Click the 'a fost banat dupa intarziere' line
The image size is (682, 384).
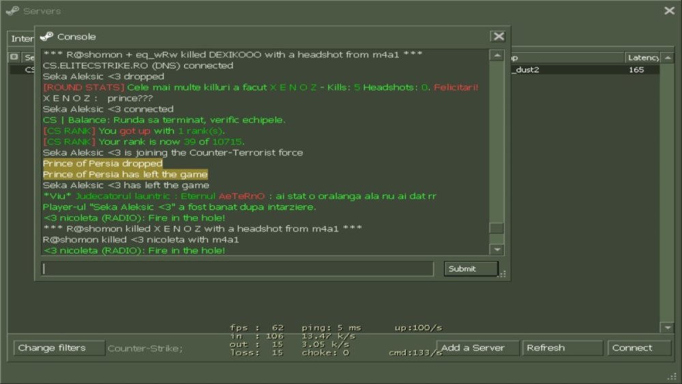pos(179,207)
